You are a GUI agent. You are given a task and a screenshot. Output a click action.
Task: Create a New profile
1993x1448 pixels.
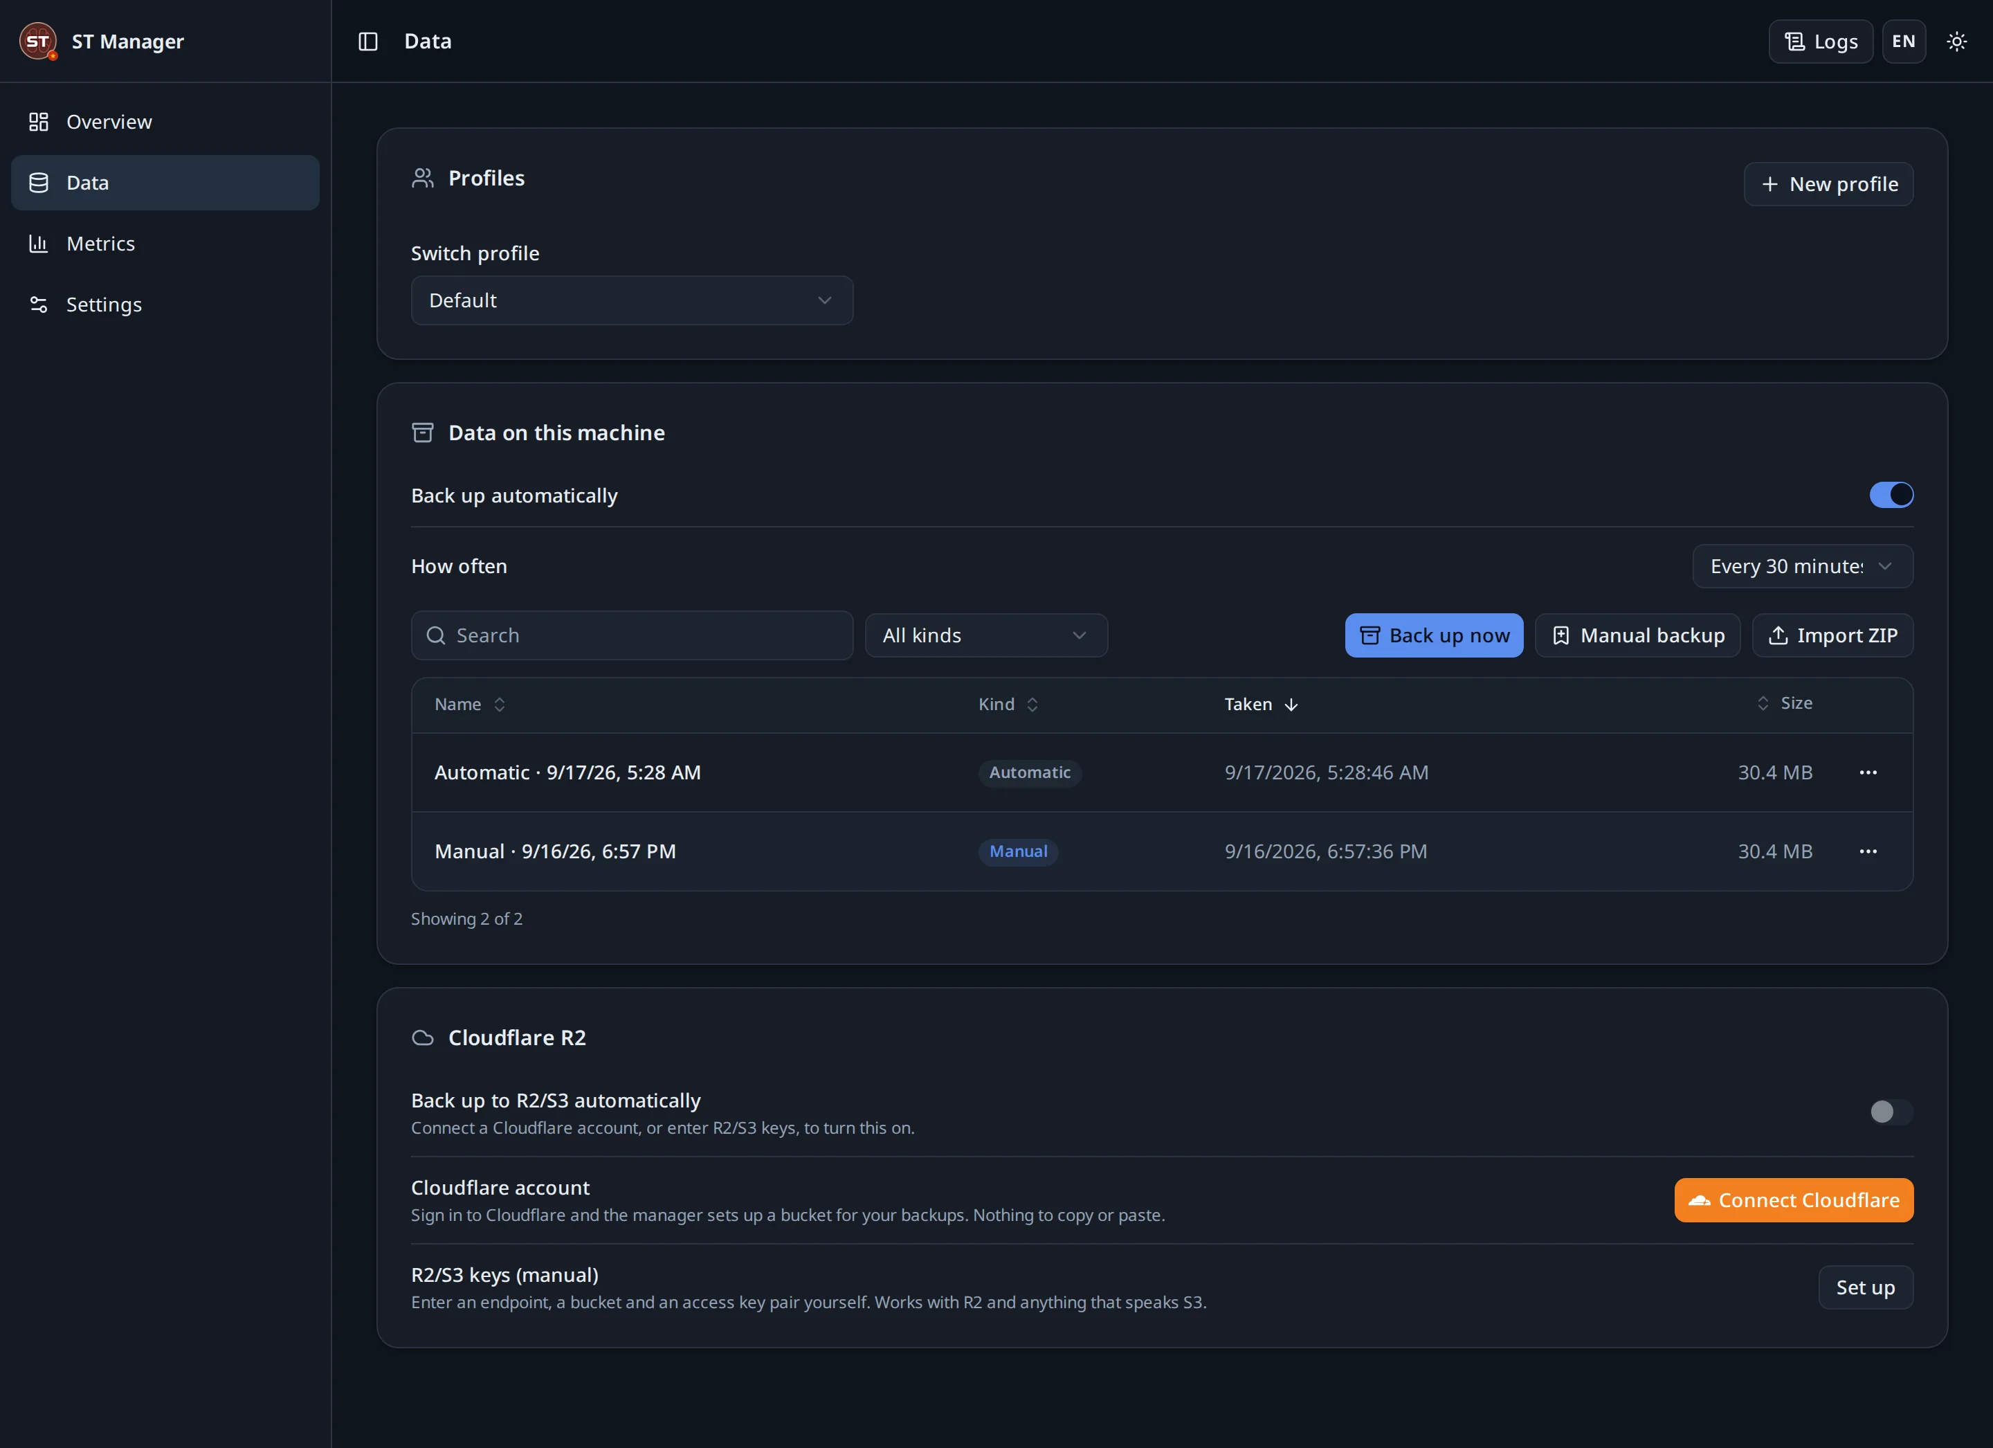(x=1829, y=183)
